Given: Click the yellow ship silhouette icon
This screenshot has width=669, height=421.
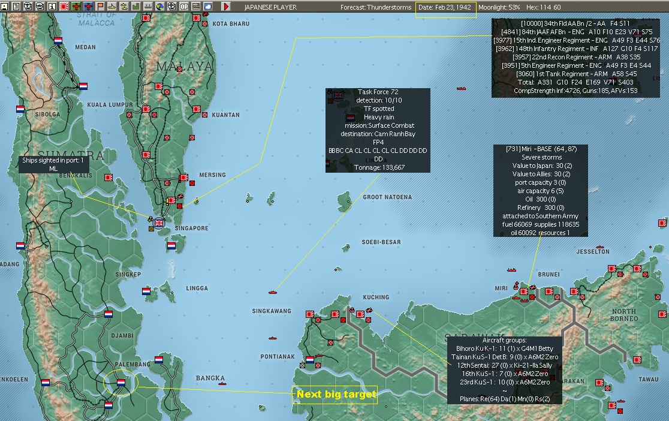Looking at the screenshot, I should click(111, 7).
